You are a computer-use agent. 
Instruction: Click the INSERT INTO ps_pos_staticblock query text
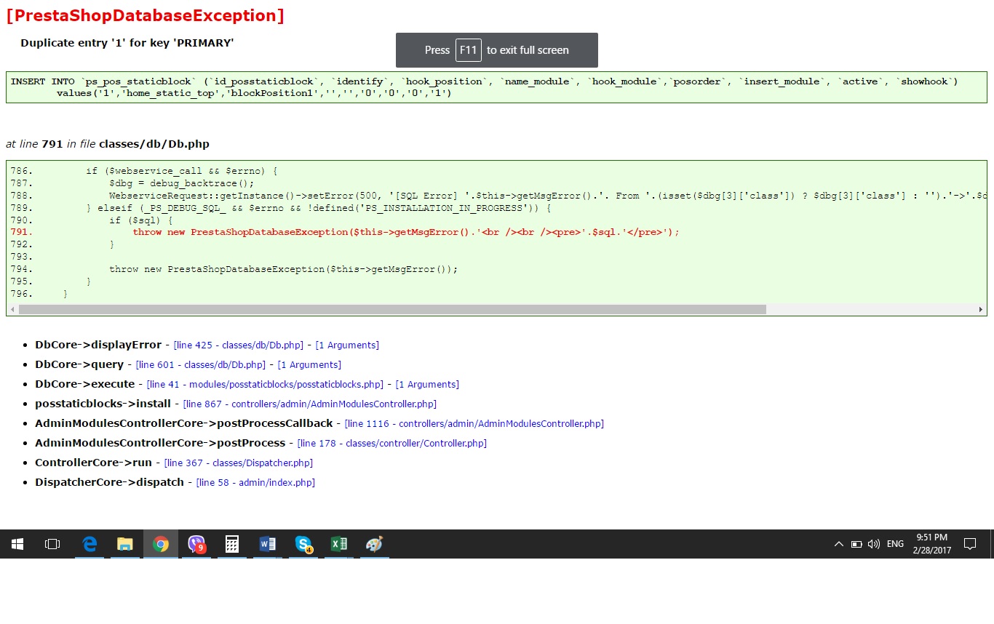[484, 87]
